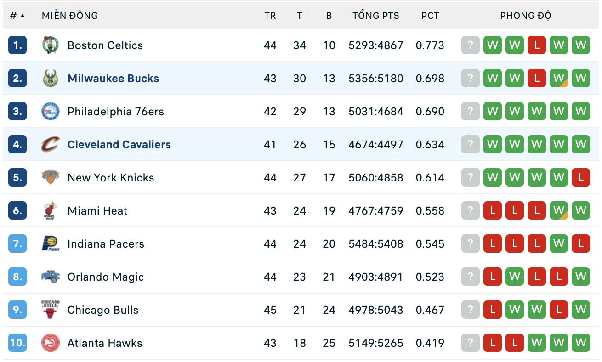This screenshot has width=602, height=362.
Task: Click New York Knicks' latest red L badge
Action: 581,178
